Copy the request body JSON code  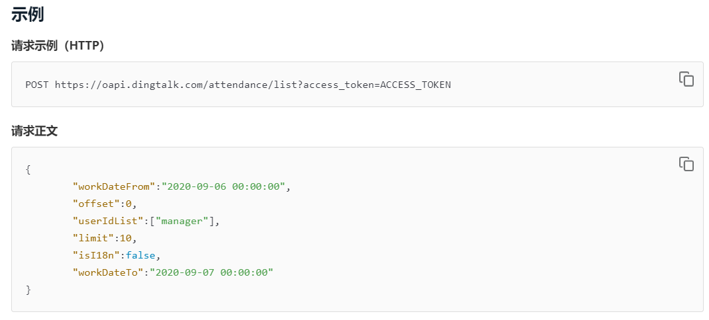pos(686,164)
